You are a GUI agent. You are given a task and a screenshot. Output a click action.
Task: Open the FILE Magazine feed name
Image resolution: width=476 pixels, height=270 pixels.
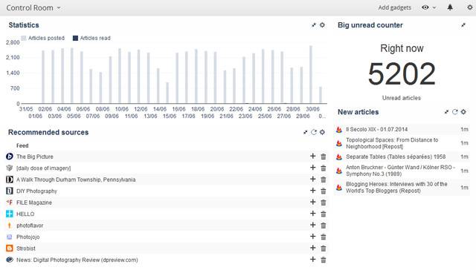(x=34, y=202)
